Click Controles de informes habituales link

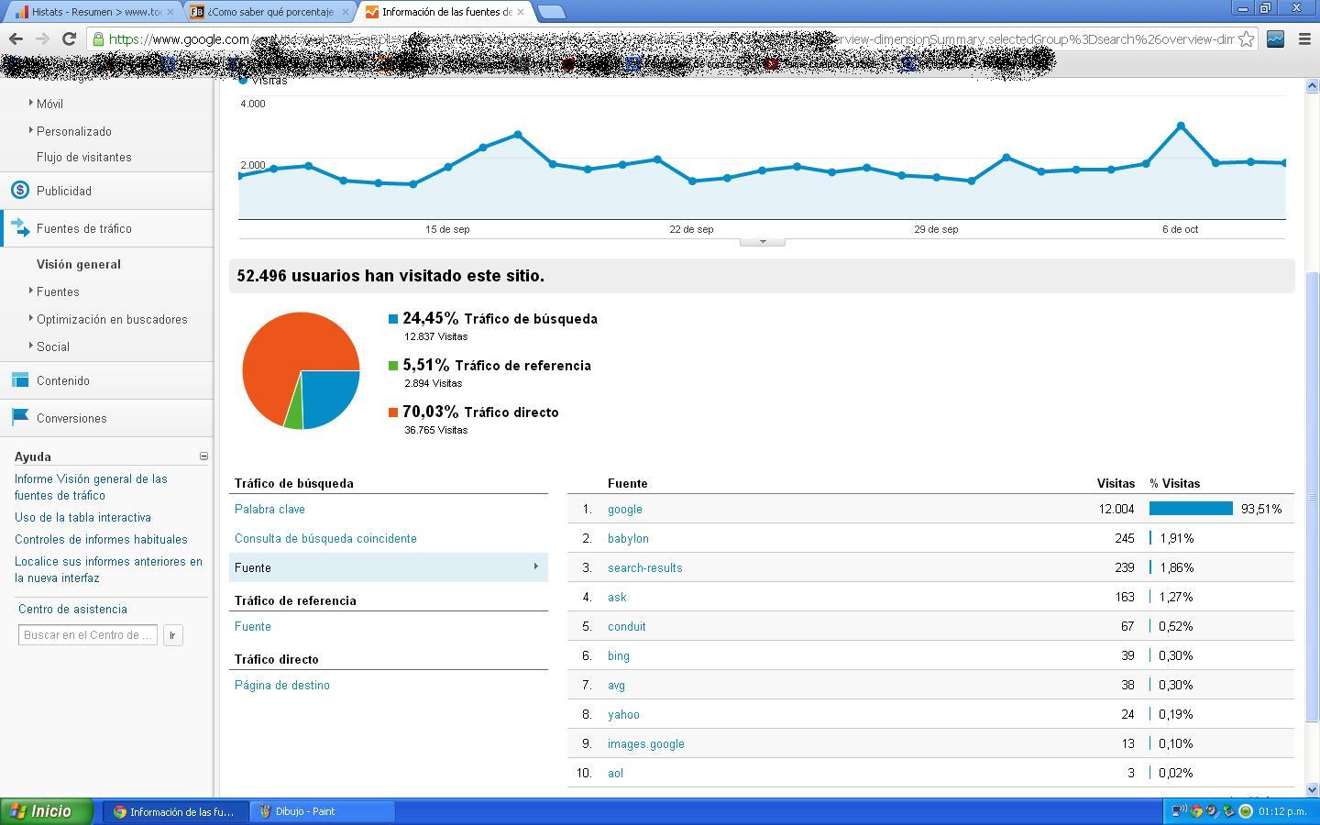coord(101,539)
